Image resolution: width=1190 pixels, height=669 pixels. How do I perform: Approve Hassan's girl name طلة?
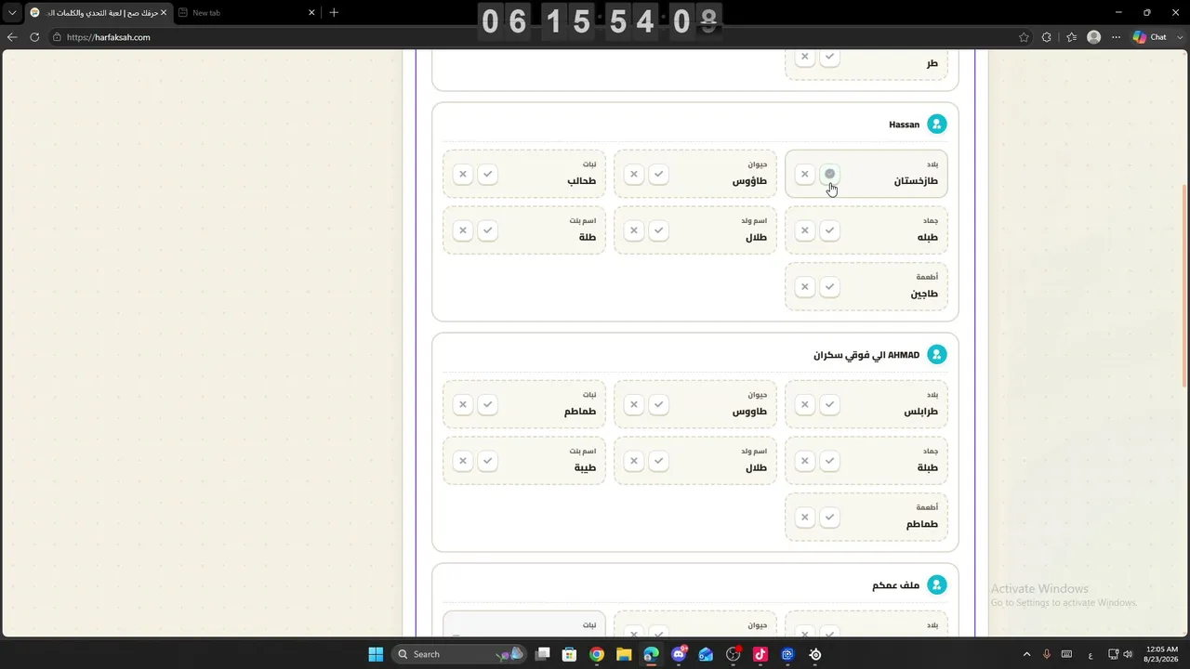pyautogui.click(x=487, y=230)
